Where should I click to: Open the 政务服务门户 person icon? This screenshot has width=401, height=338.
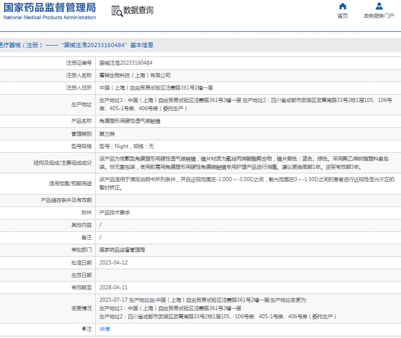(x=379, y=6)
